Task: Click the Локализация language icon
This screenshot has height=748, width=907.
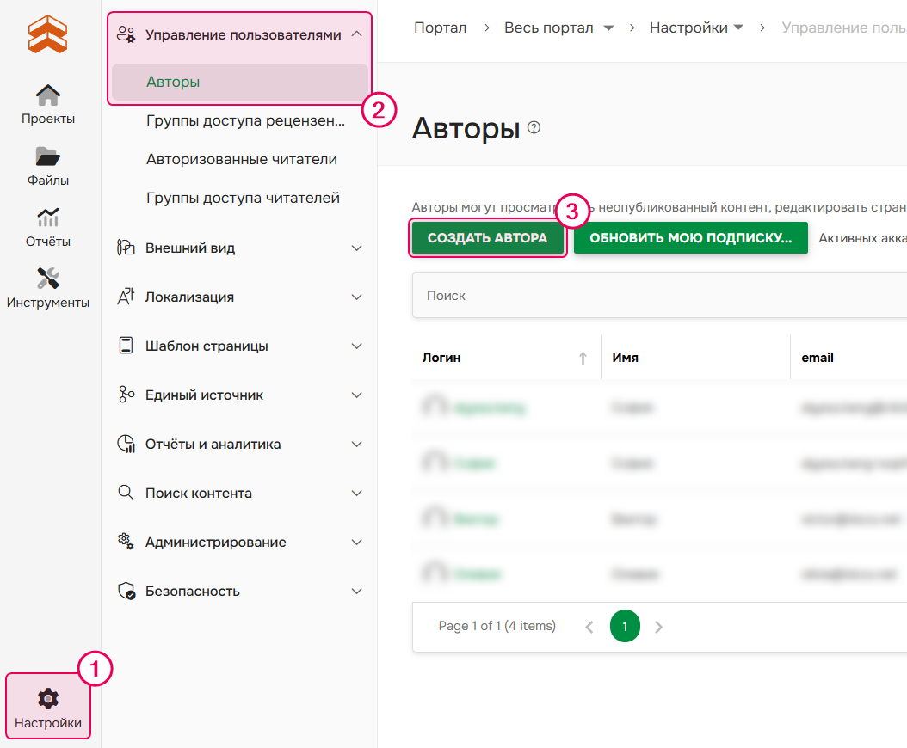Action: (x=126, y=296)
